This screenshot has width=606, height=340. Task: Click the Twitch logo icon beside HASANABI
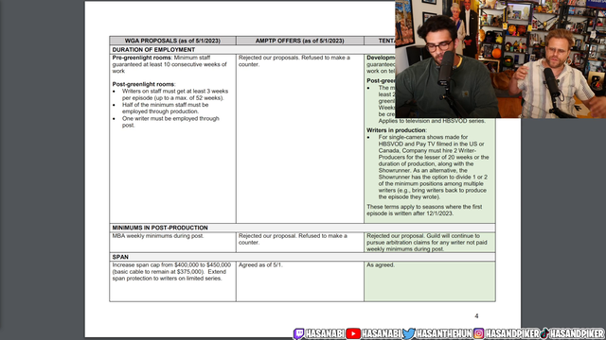click(298, 333)
